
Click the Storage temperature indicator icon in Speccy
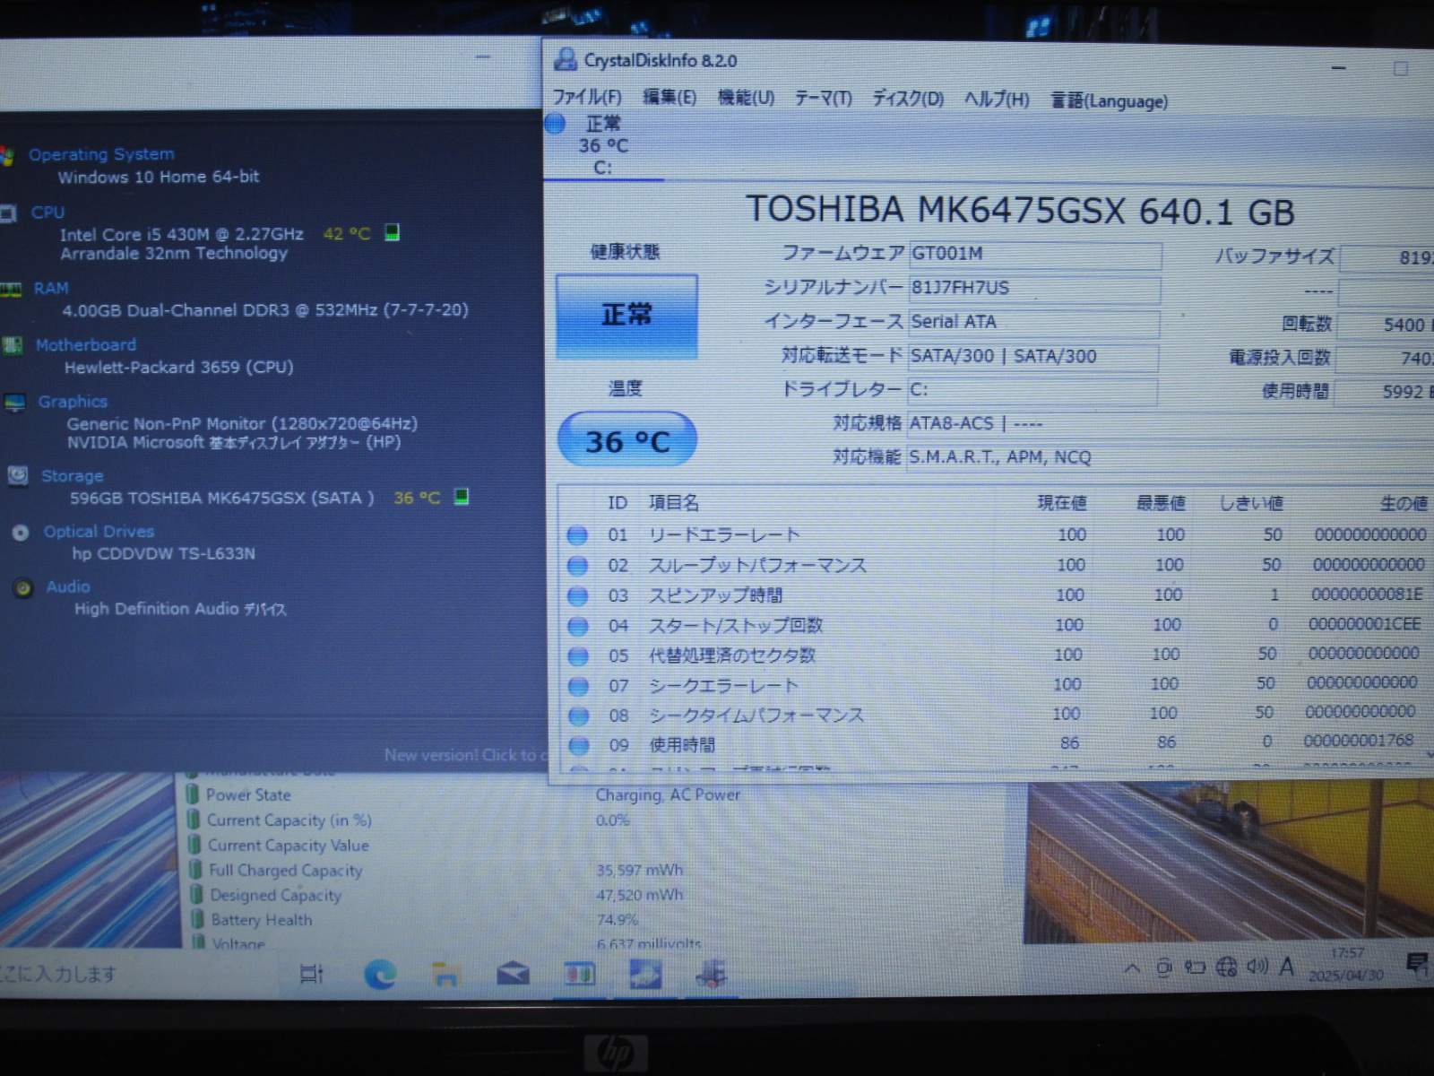click(x=462, y=497)
